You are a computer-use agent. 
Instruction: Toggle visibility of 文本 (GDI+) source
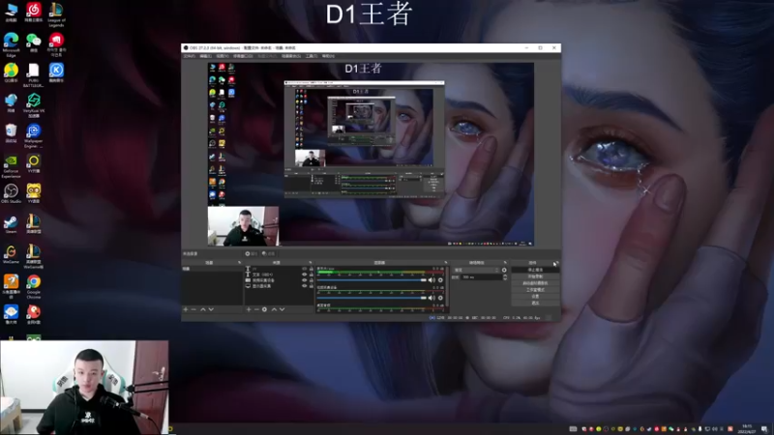(x=305, y=275)
